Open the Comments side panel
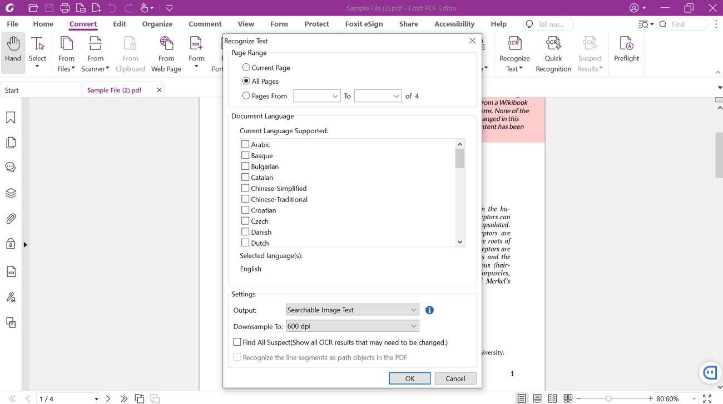 [x=11, y=168]
